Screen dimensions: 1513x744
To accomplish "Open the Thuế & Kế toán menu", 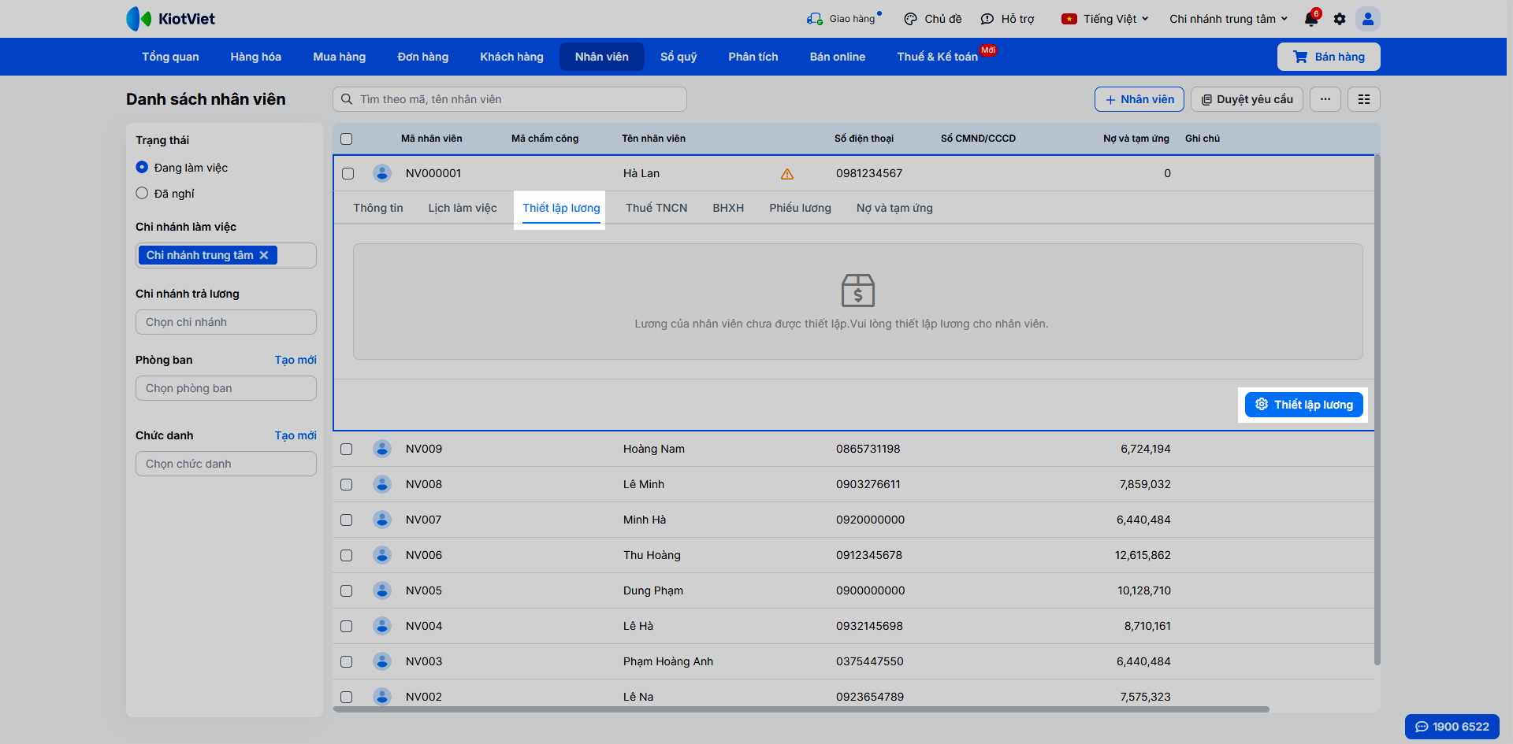I will [938, 57].
